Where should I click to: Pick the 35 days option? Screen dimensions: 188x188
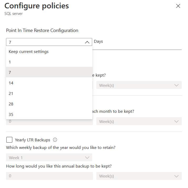11,115
